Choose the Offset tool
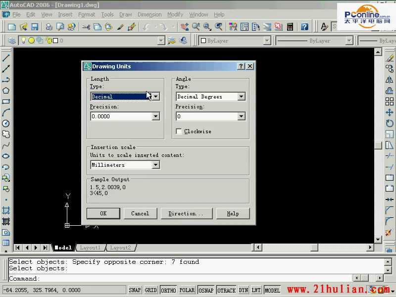396x297 pixels. click(390, 91)
